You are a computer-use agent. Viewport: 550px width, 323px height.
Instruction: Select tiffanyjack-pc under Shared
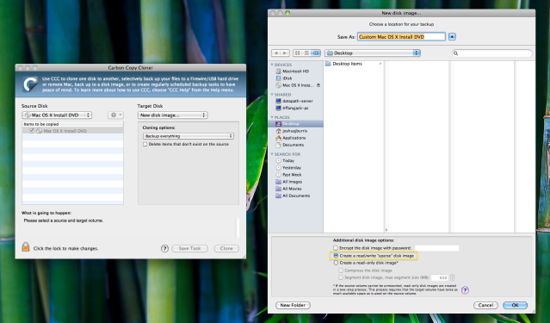click(295, 109)
